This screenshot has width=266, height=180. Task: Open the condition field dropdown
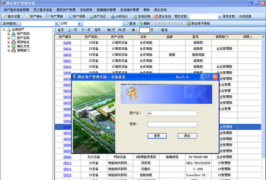(56, 24)
